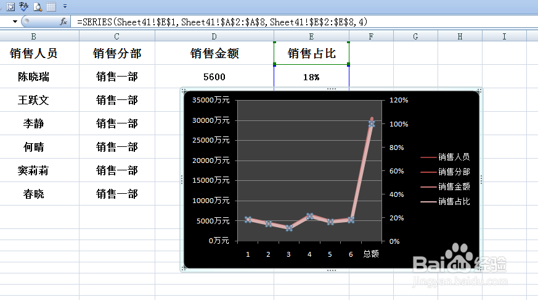Click the form controls icon in quick access toolbar
538x300 pixels.
(10, 7)
